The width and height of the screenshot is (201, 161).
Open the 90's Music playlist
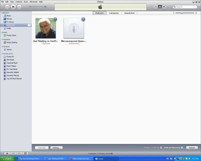[10, 60]
